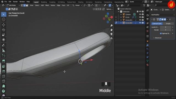Viewport: 176px width, 99px height.
Task: Select the Annotate tool
Action: (x=4, y=45)
